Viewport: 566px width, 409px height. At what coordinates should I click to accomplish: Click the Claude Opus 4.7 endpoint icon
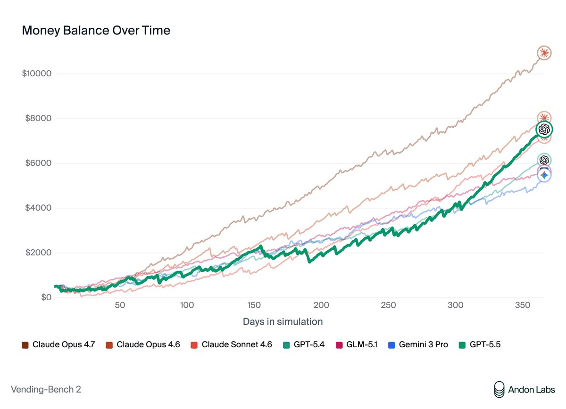point(544,53)
